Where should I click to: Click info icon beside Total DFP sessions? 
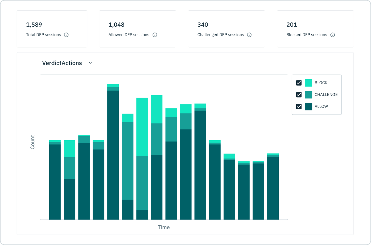[x=66, y=35]
